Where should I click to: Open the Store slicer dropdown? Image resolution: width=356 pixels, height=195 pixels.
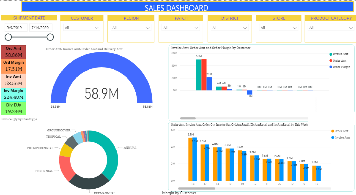pos(278,28)
